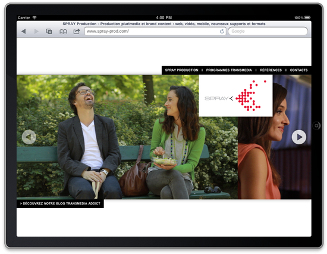The image size is (327, 254).
Task: Show the previous slide with the left arrow
Action: pos(29,137)
